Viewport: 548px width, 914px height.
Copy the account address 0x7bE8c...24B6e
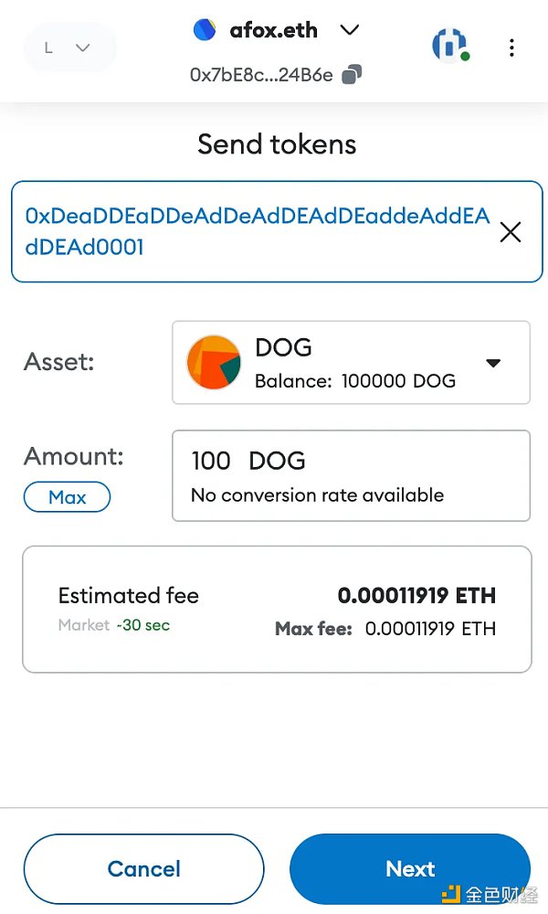352,75
